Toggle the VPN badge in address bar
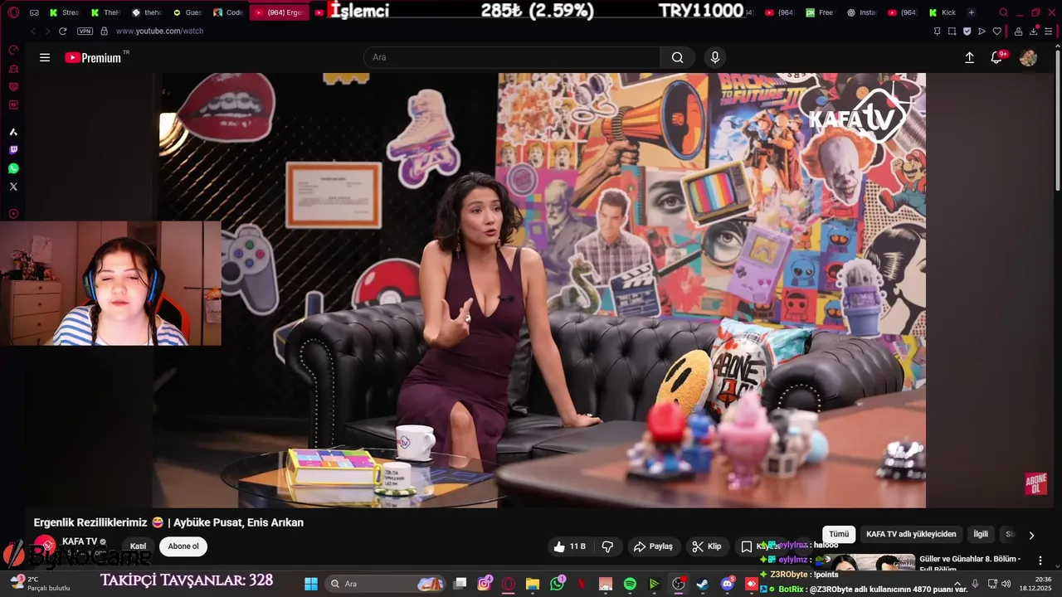Image resolution: width=1062 pixels, height=597 pixels. (85, 31)
